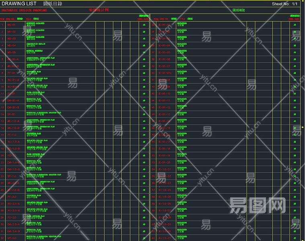Click drawing number E-1.0-27

coord(165,210)
